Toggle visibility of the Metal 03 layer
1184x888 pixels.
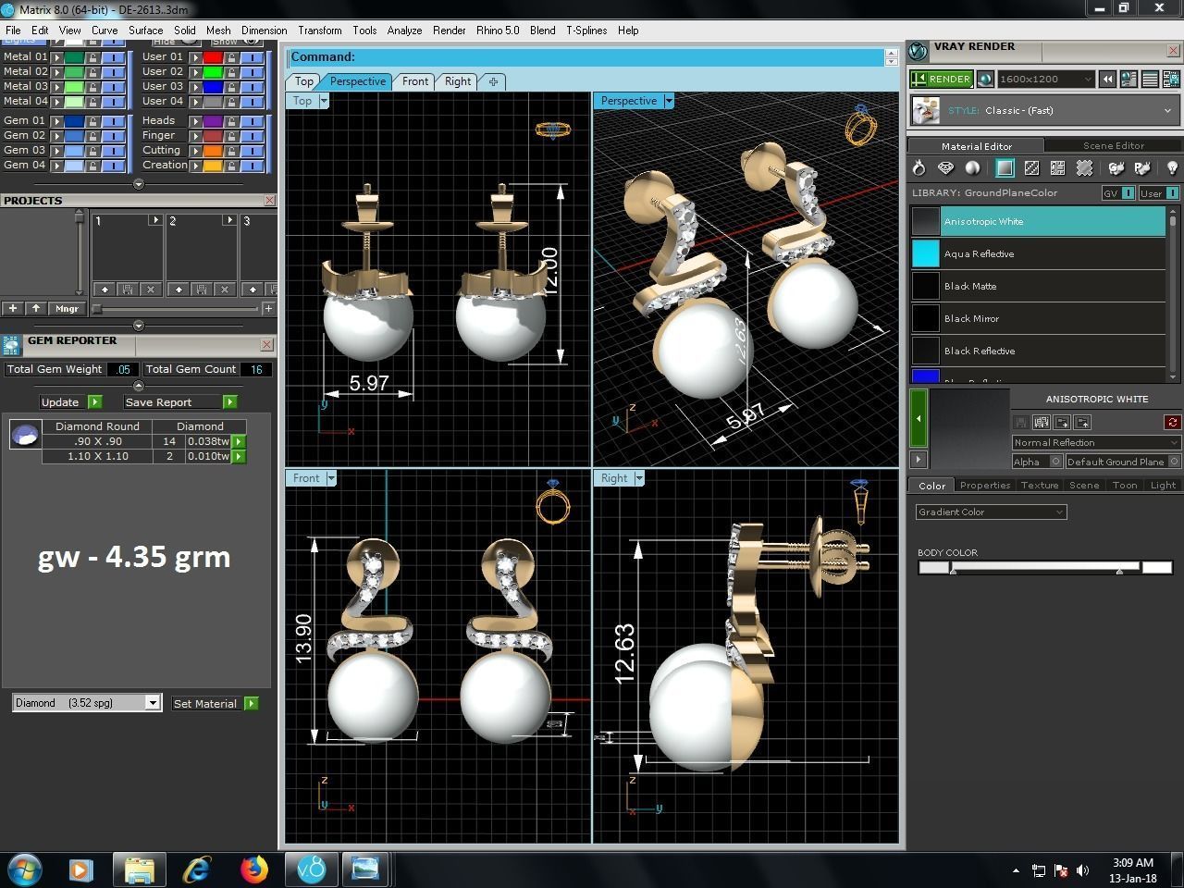click(113, 87)
